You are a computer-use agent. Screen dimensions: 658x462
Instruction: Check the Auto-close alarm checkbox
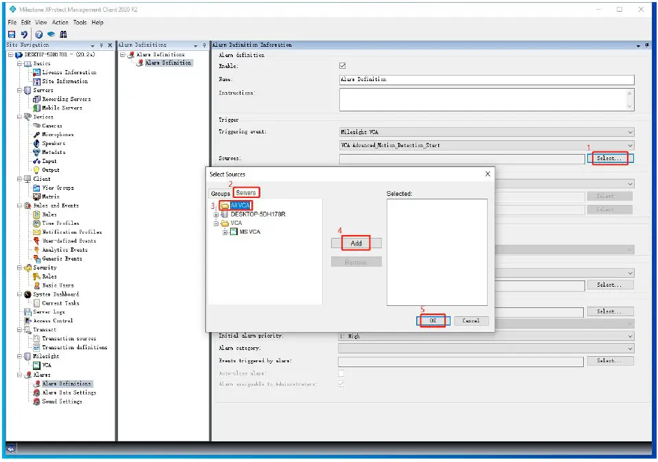(341, 372)
